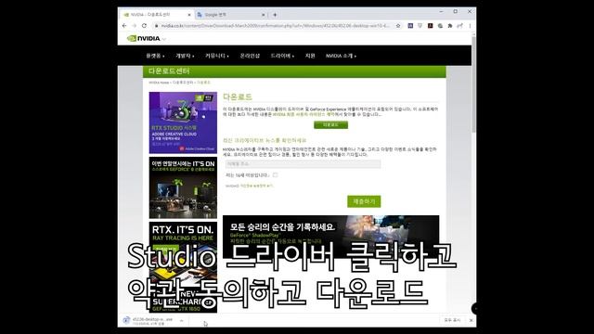
Task: Show all downloads with 모두 표시
Action: point(452,320)
